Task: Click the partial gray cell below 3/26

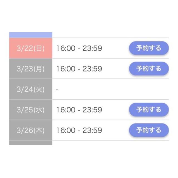Action: click(x=31, y=143)
